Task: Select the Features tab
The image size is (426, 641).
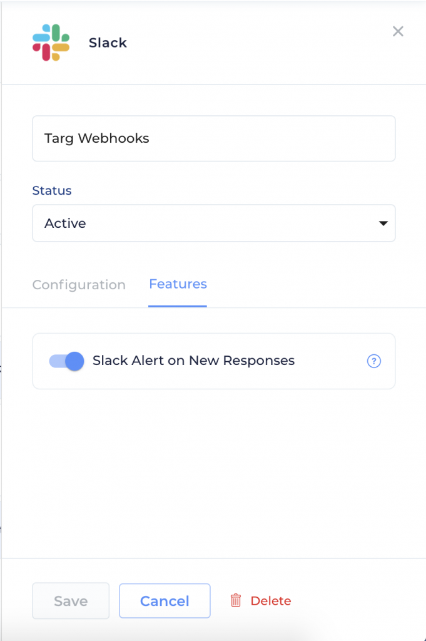Action: pos(178,284)
